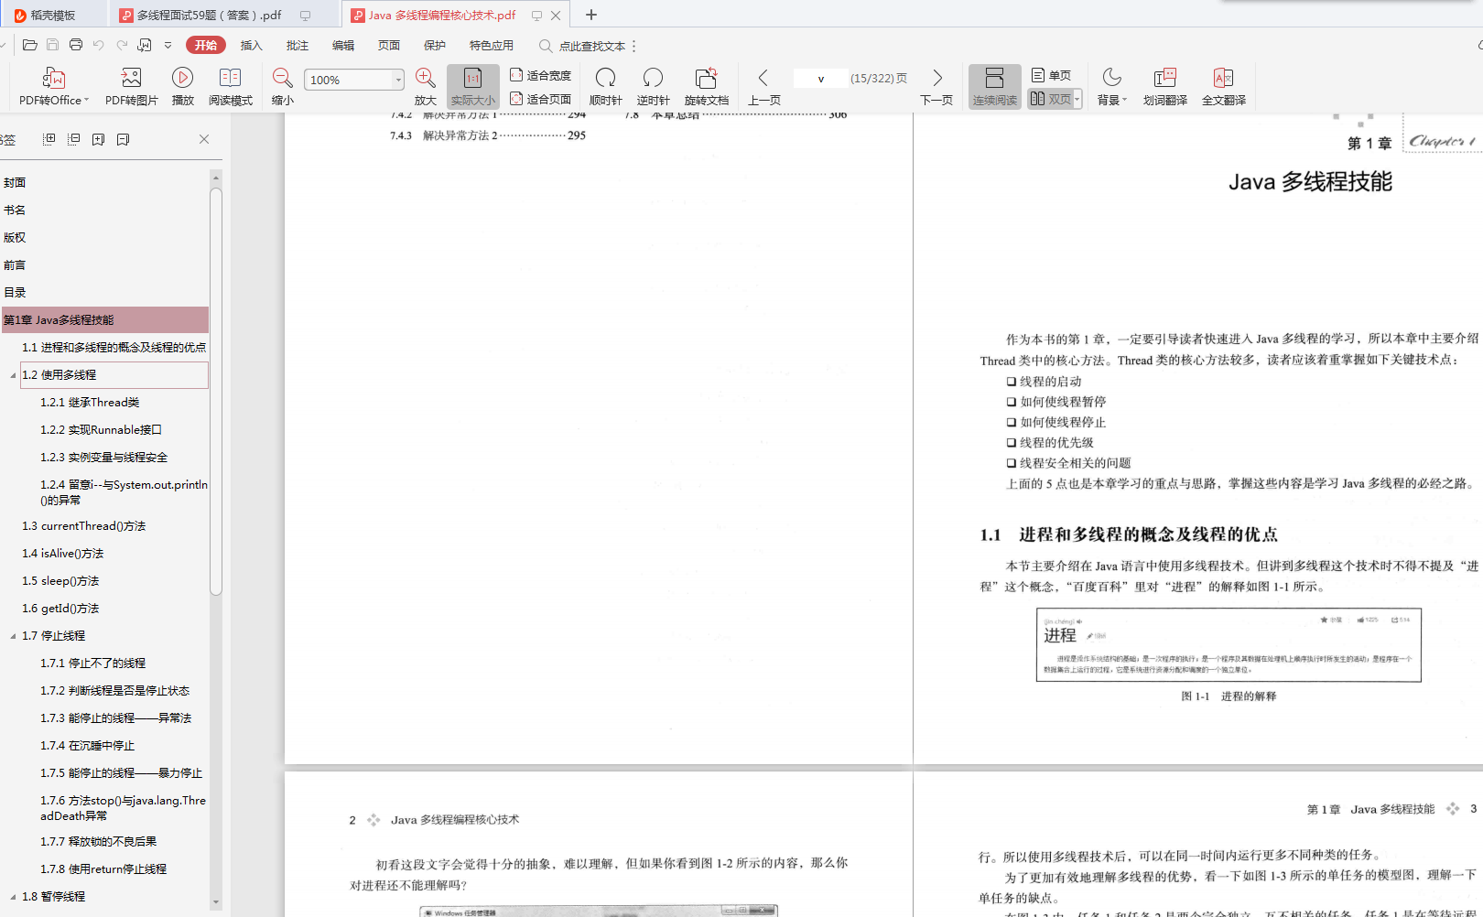
Task: Enter 阅读模式 reading mode
Action: [x=231, y=87]
